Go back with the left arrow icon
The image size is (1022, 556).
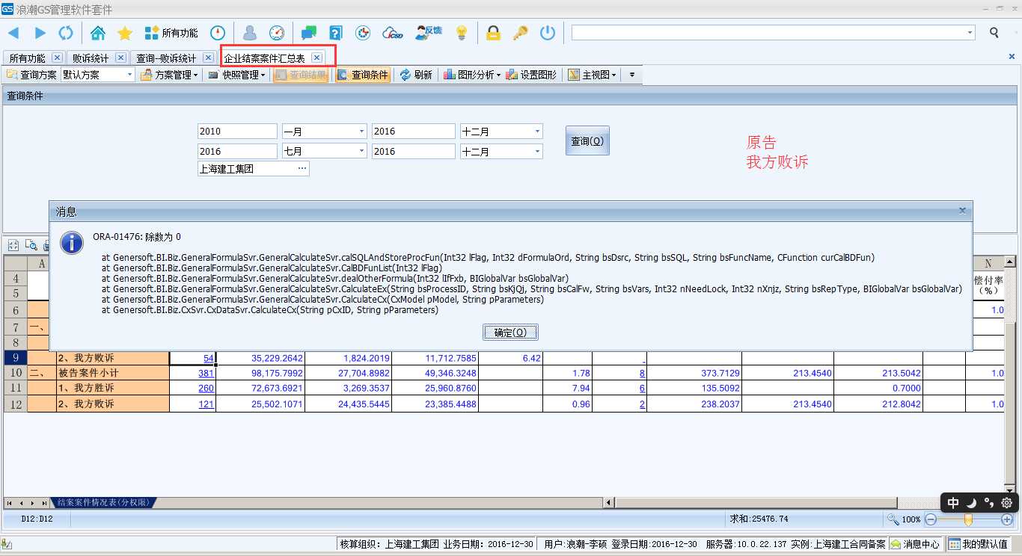(13, 33)
